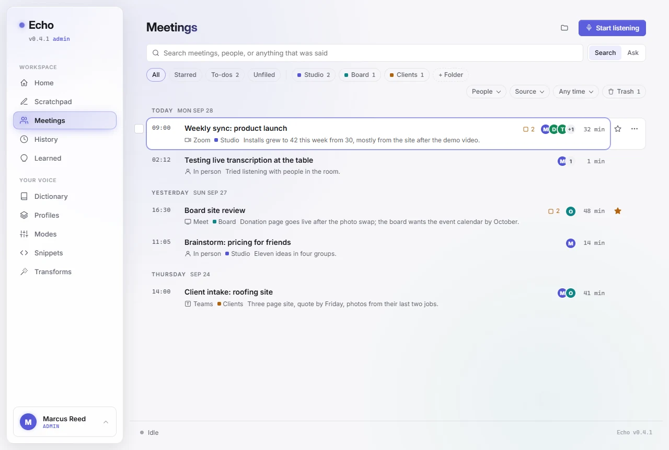669x450 pixels.
Task: Click the Modes sliders icon
Action: click(x=24, y=234)
